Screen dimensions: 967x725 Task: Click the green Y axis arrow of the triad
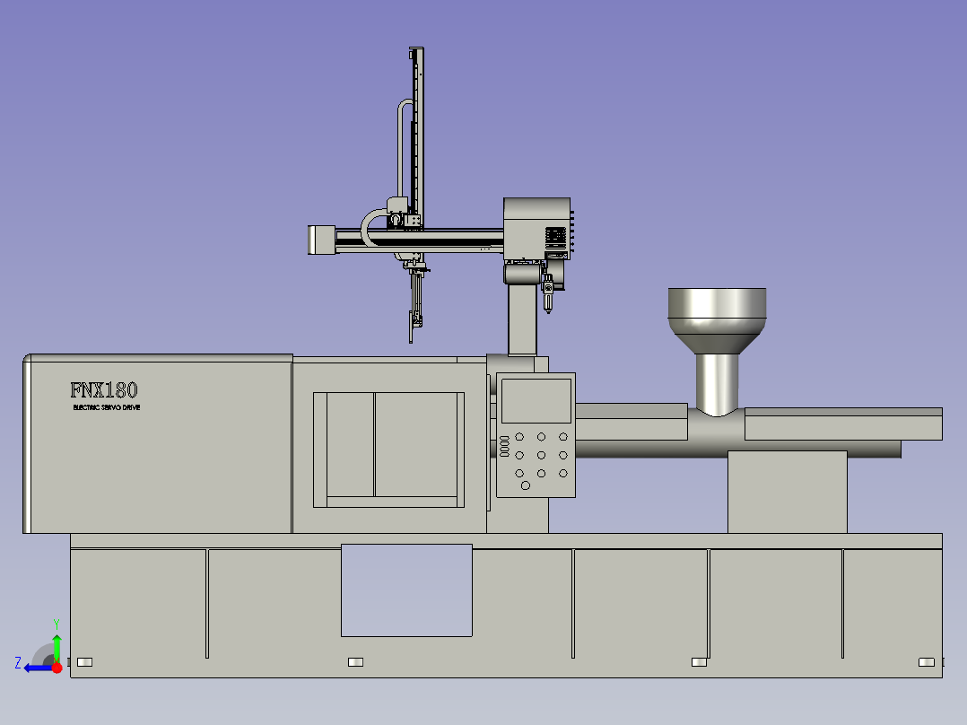click(x=57, y=648)
